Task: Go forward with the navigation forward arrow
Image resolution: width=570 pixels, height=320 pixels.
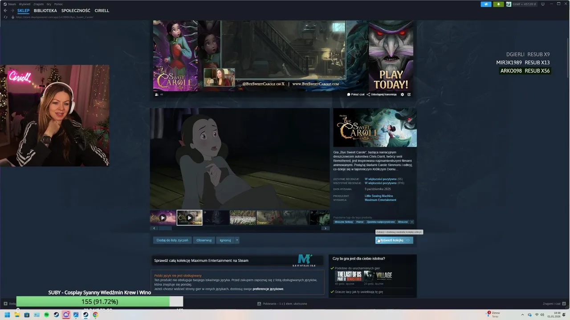Action: [x=12, y=10]
